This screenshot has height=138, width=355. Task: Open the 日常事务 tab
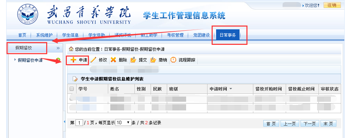(x=227, y=35)
